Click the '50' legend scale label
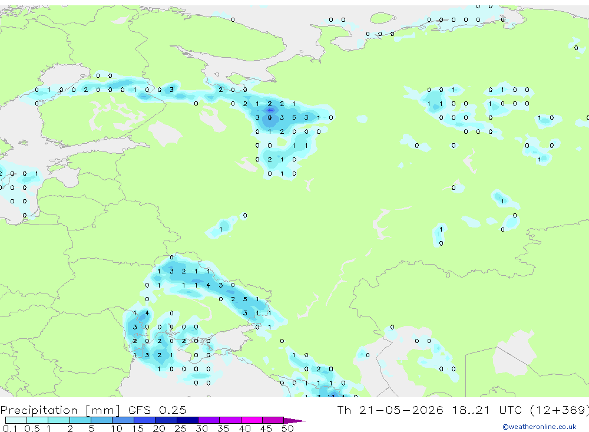The image size is (589, 432). coord(287,428)
